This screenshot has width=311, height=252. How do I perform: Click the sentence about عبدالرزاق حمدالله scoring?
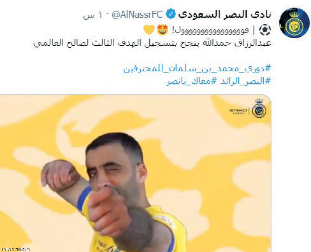tap(152, 43)
